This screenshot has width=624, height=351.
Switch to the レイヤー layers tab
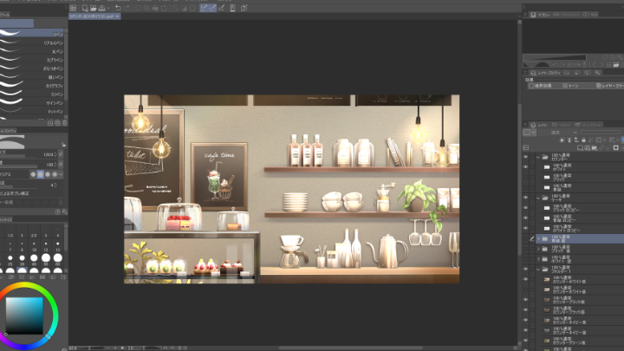tap(539, 125)
